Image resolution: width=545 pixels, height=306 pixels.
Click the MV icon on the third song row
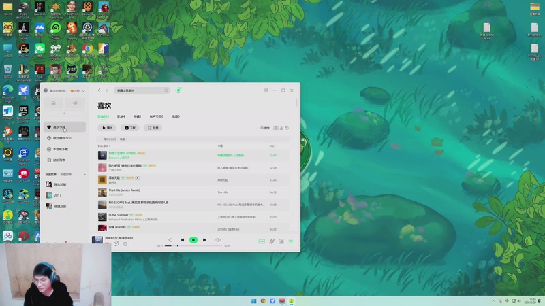138,178
